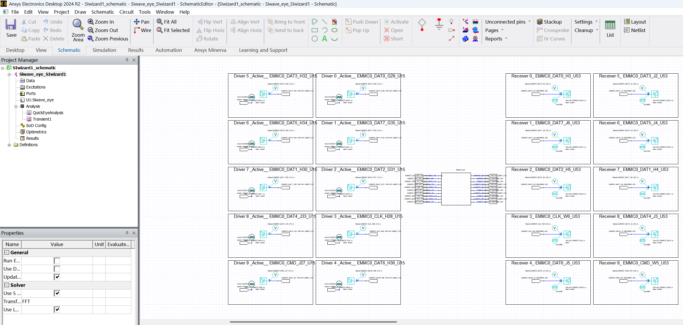Expand the Definitions tree folder
This screenshot has height=325, width=683.
[x=9, y=145]
